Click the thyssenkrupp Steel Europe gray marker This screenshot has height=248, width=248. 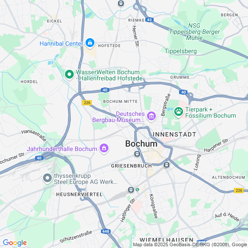[47, 178]
